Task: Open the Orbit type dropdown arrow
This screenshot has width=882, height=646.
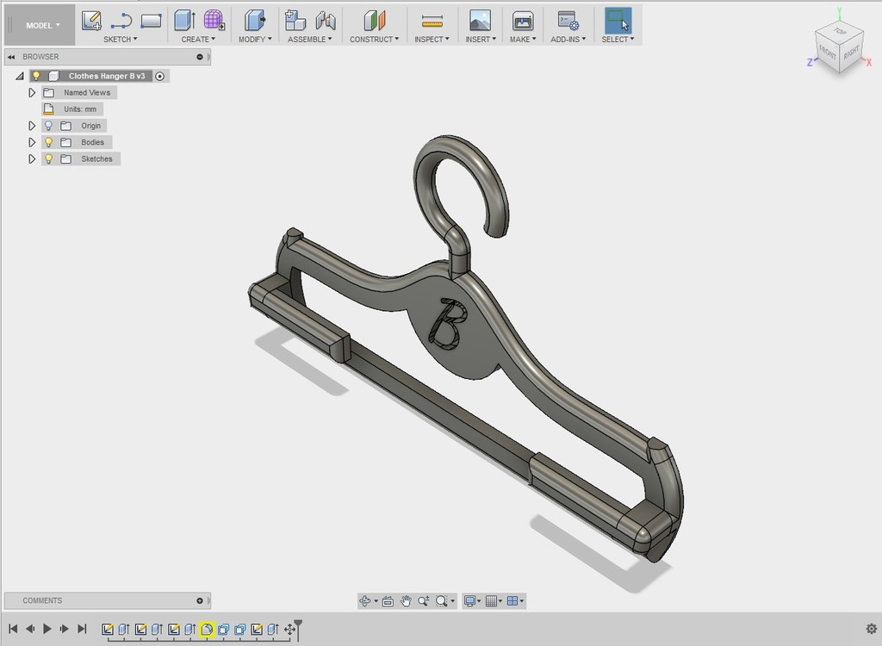Action: (x=376, y=601)
